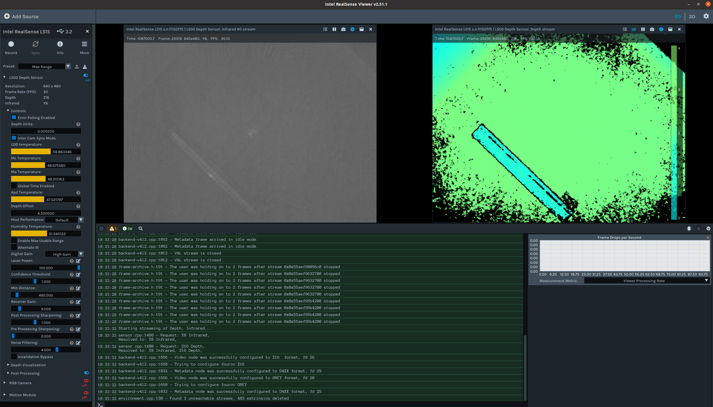Toggle Post-Processing on or off
The width and height of the screenshot is (713, 407).
click(x=86, y=373)
